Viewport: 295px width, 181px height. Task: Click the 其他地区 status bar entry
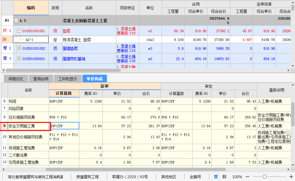[x=168, y=177]
